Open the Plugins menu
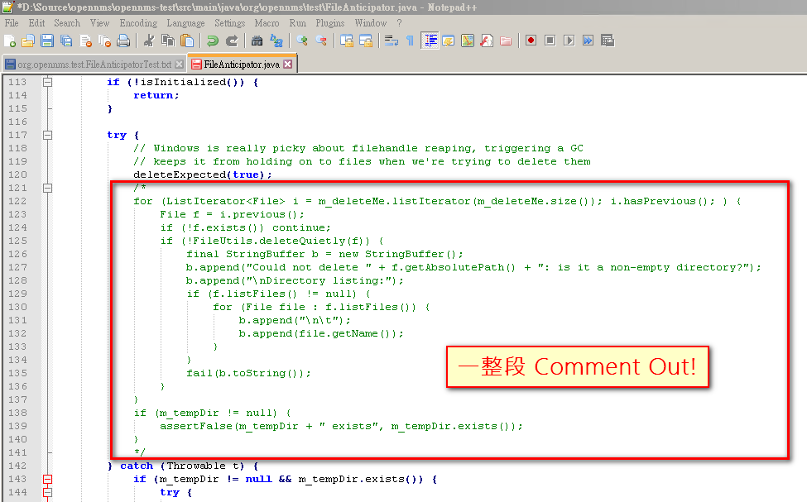This screenshot has height=502, width=807. (x=330, y=23)
